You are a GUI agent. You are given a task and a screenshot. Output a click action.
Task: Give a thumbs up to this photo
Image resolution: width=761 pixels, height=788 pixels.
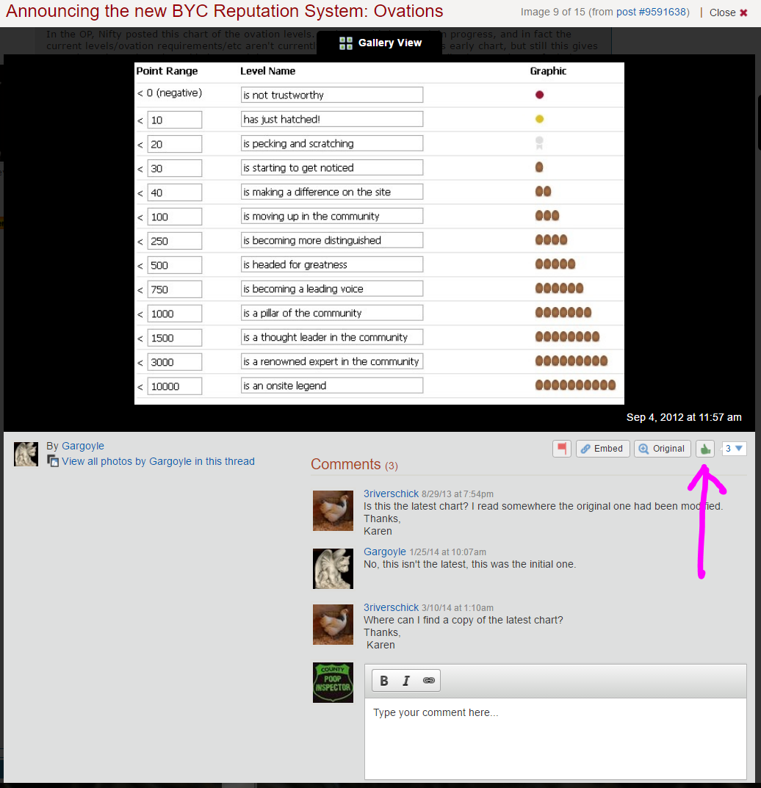pyautogui.click(x=705, y=449)
